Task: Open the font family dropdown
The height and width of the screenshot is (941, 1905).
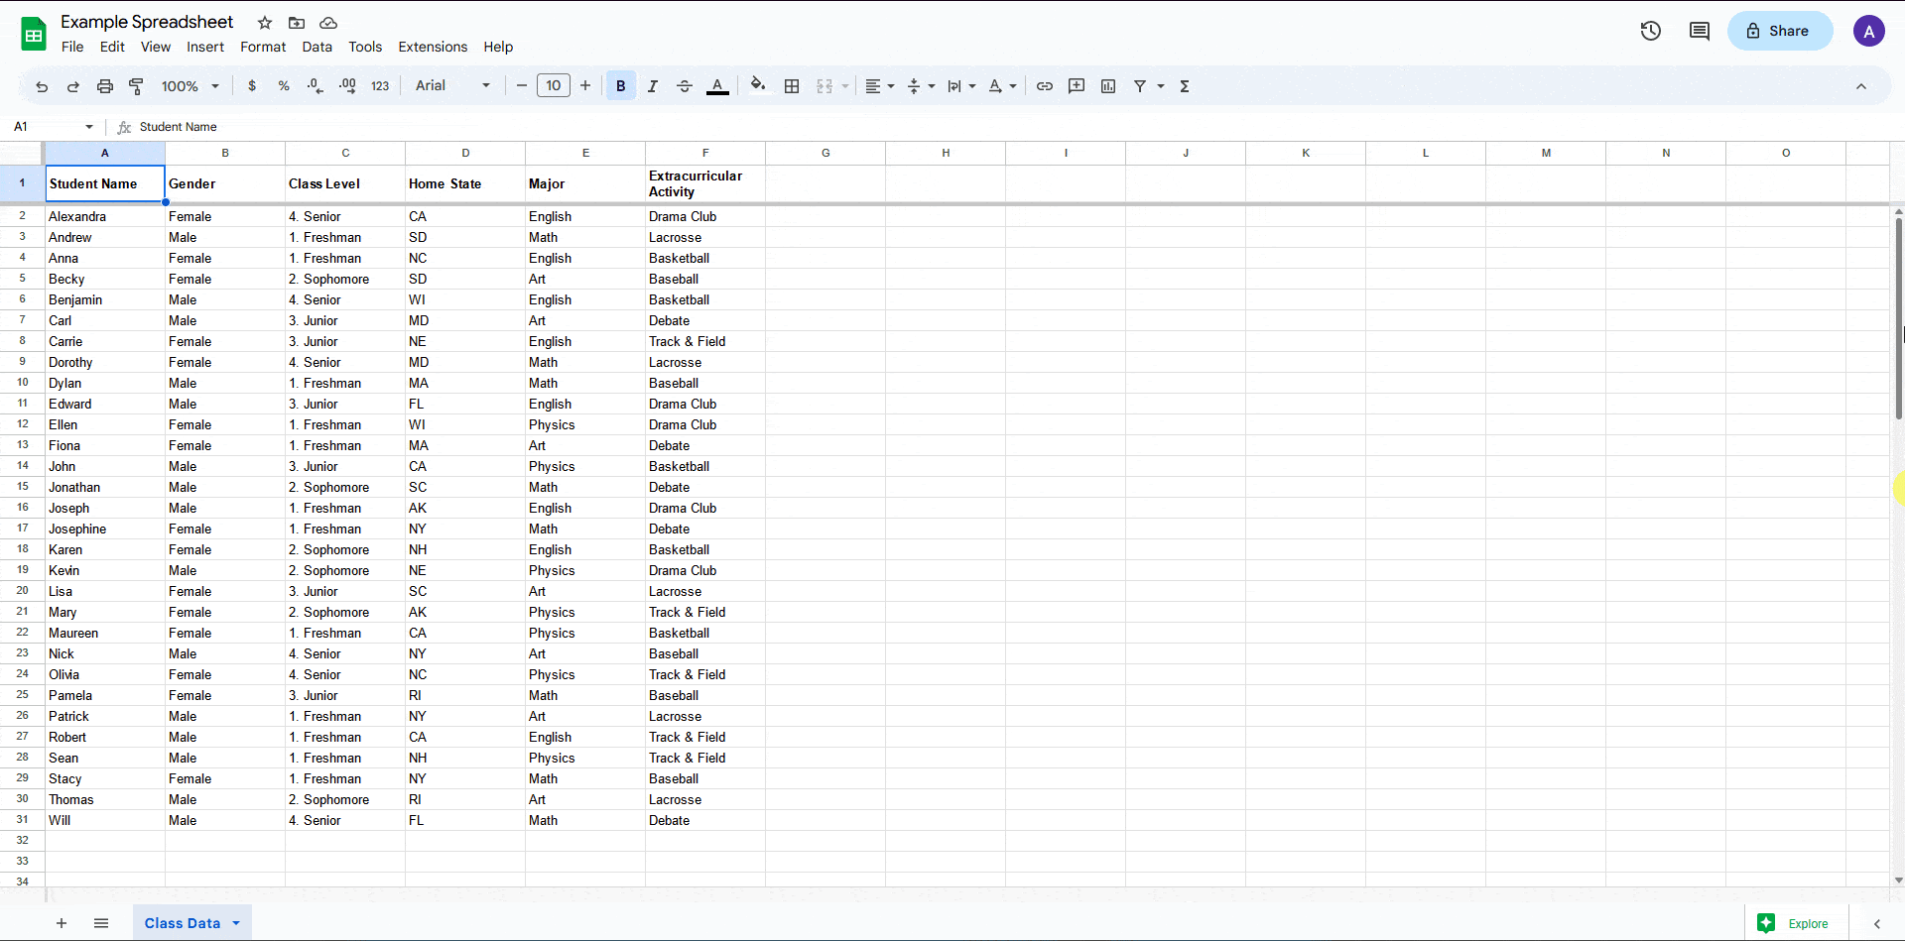Action: [x=451, y=86]
